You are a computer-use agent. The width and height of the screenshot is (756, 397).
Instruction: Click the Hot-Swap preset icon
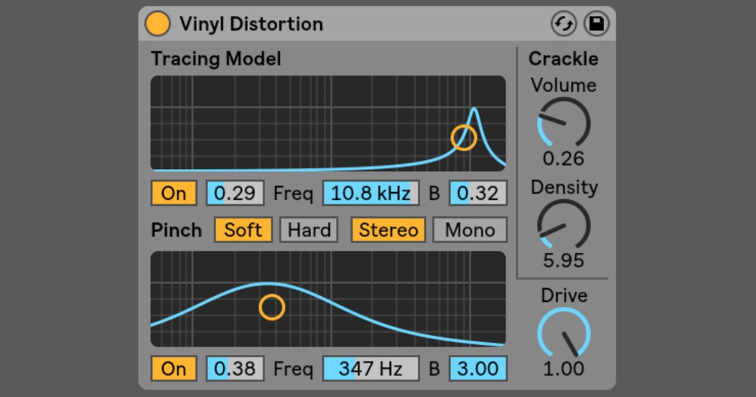[564, 23]
